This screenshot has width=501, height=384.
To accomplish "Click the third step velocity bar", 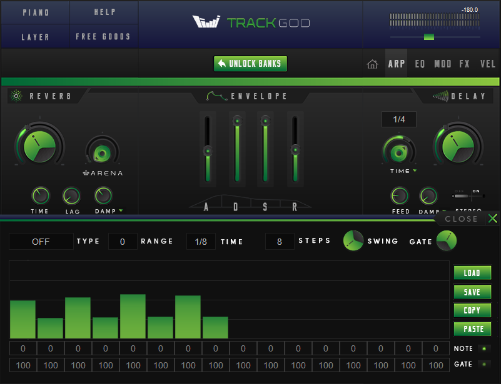I will click(78, 318).
